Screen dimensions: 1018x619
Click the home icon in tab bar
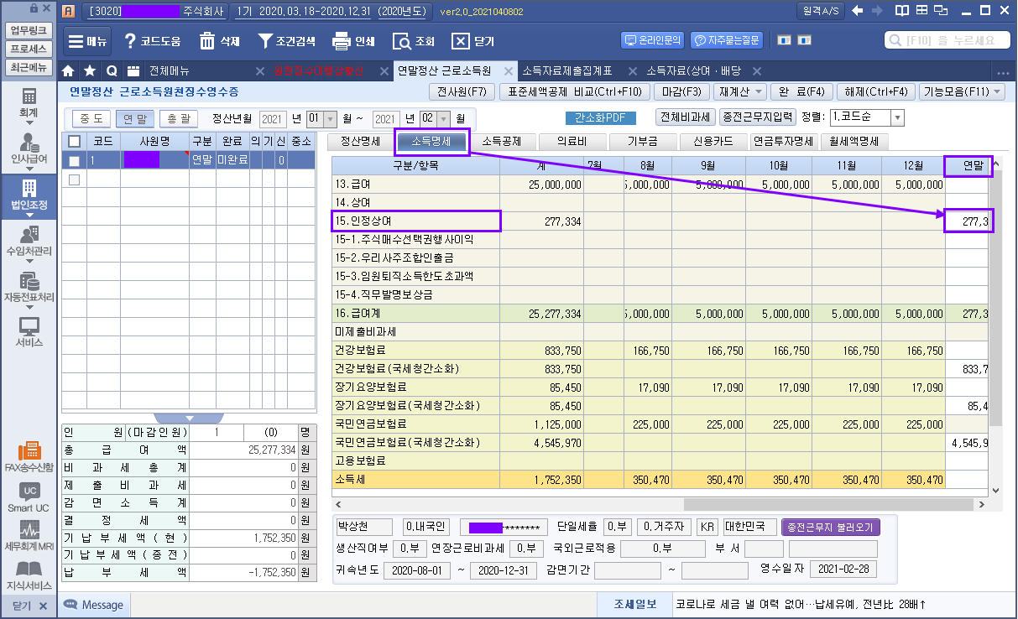(69, 70)
